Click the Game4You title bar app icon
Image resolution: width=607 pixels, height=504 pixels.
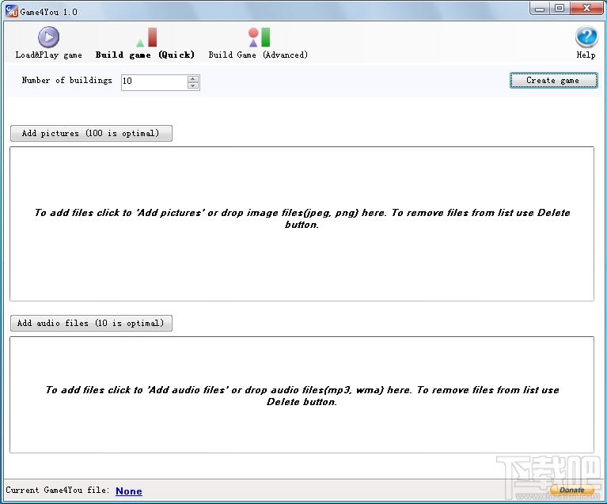point(12,11)
